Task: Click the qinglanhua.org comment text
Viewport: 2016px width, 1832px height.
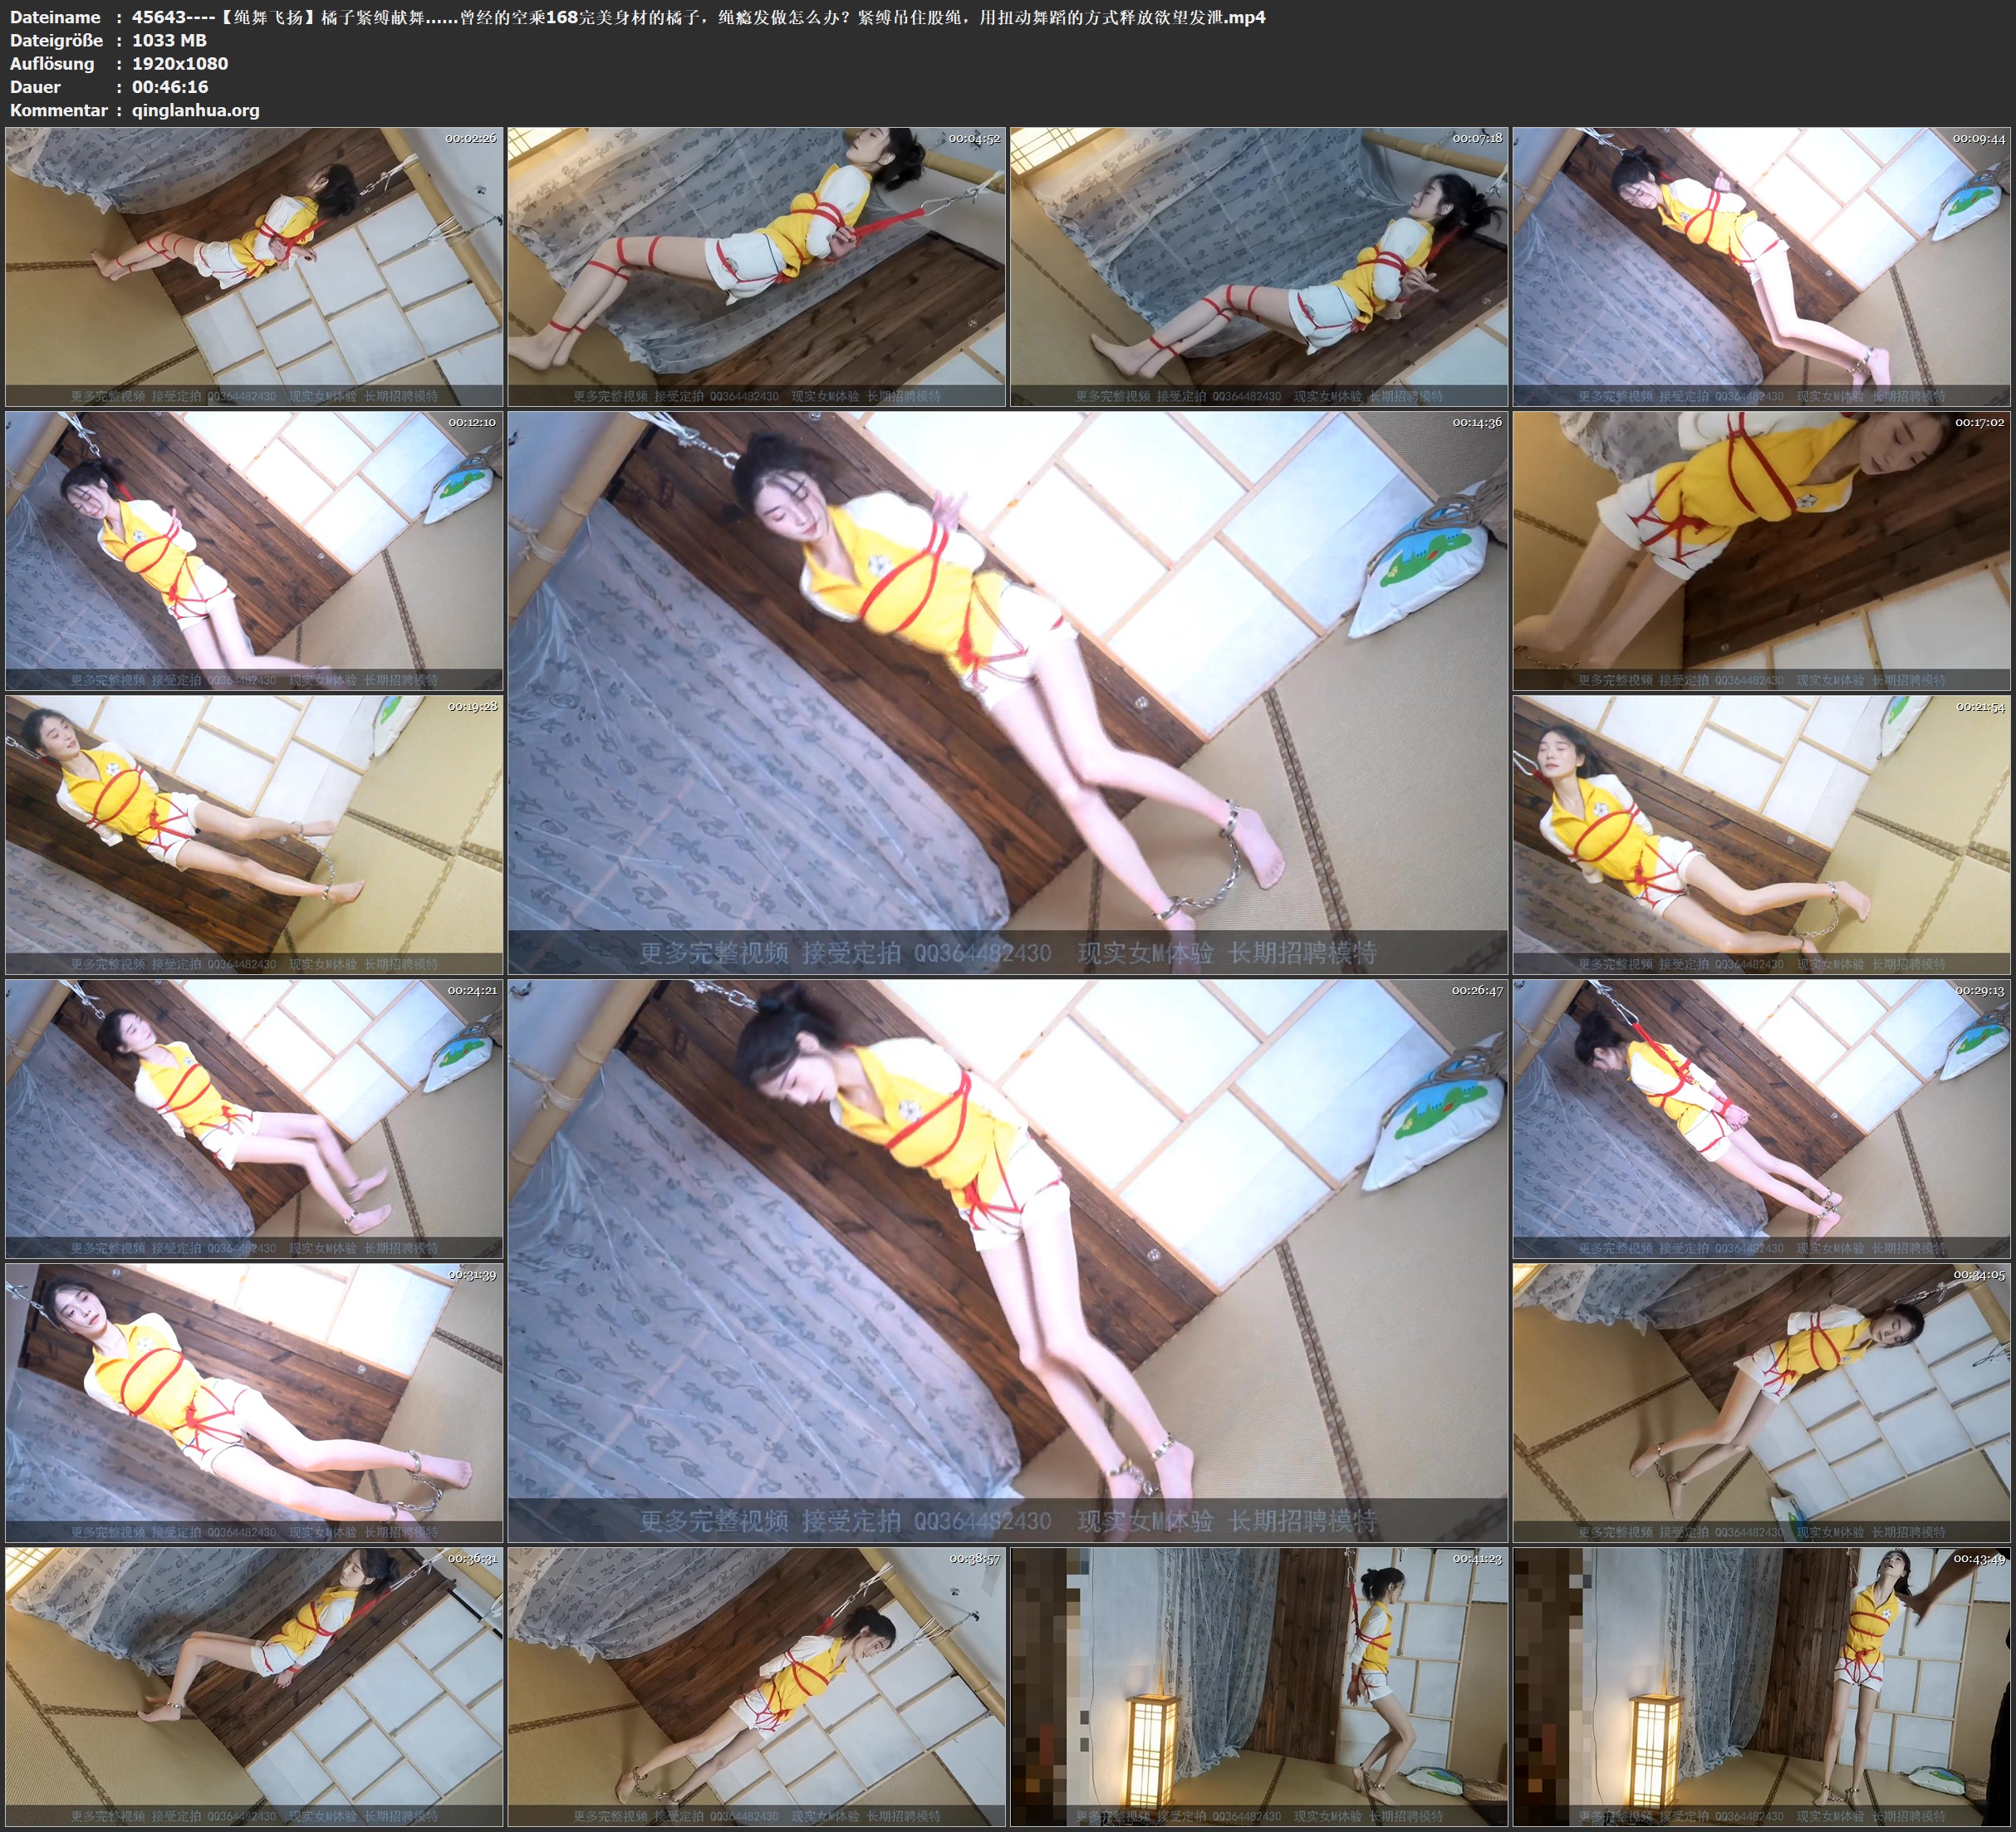Action: click(x=195, y=110)
